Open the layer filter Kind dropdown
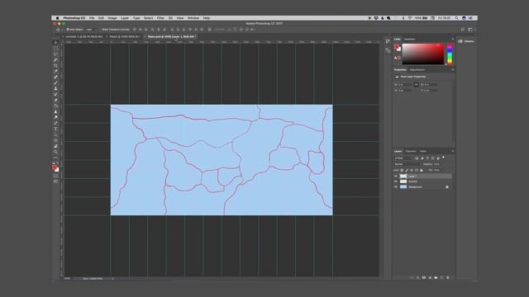Screen dimensions: 529x297 point(403,158)
